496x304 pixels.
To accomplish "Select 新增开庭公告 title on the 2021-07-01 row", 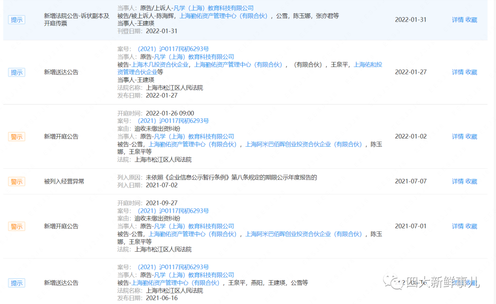I will (61, 227).
